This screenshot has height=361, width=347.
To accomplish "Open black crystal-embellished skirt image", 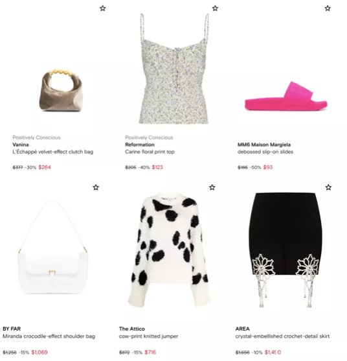I will (286, 250).
